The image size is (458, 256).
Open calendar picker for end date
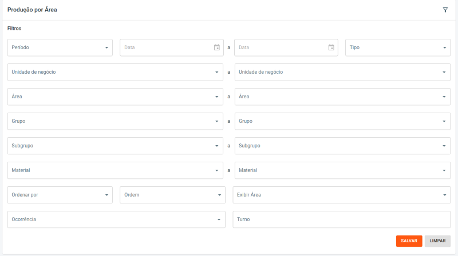(331, 47)
